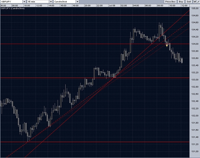The height and width of the screenshot is (158, 200).
Task: Click the 14:00 time axis label
Action: point(51,6)
